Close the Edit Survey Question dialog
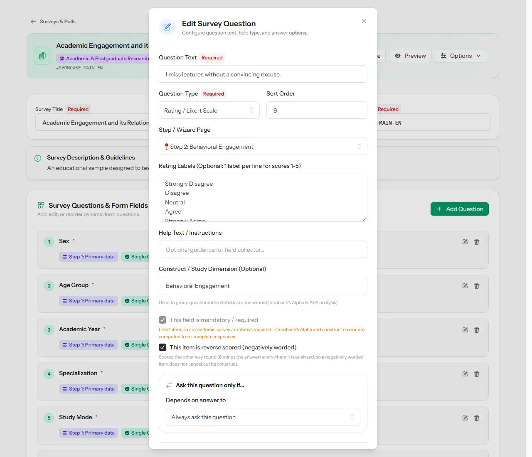 364,21
